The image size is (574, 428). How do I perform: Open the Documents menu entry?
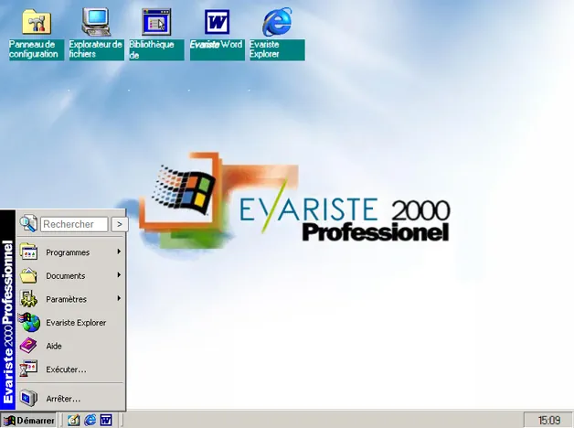pyautogui.click(x=70, y=276)
